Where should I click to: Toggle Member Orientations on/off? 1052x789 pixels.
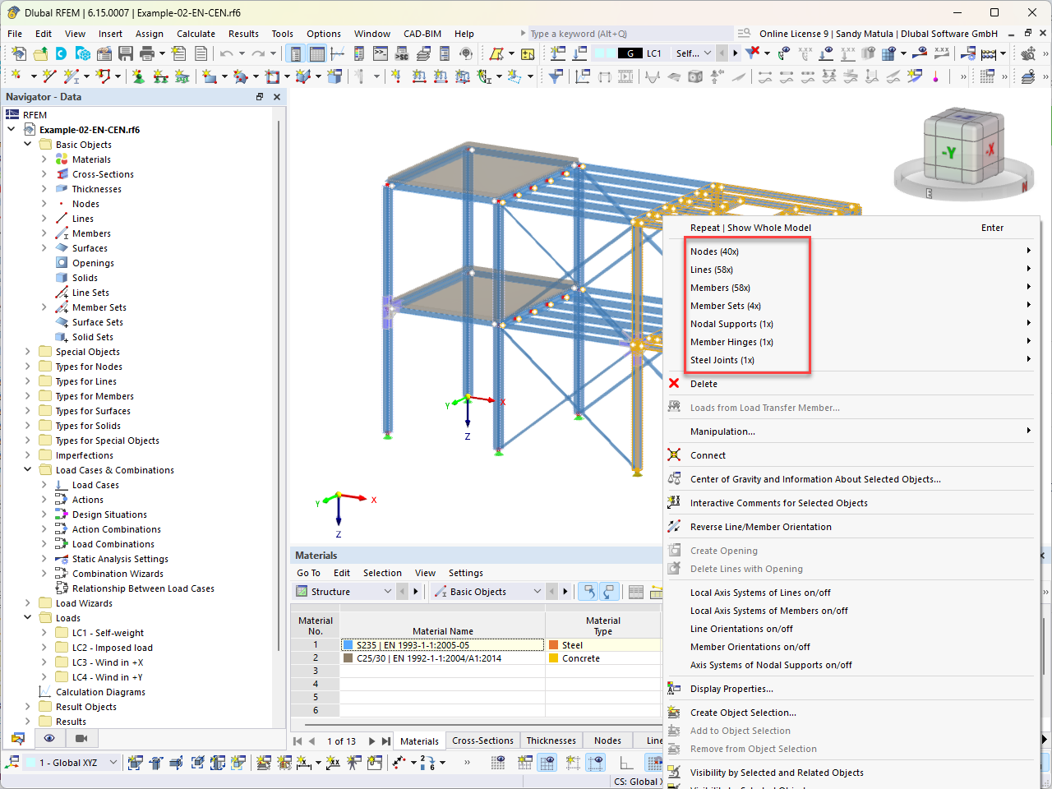[750, 647]
